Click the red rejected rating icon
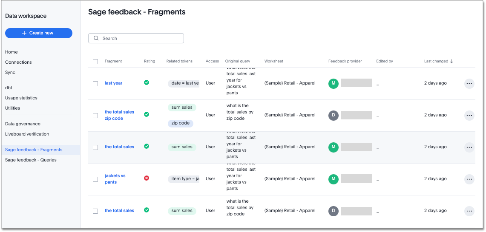This screenshot has height=232, width=486. pyautogui.click(x=147, y=178)
